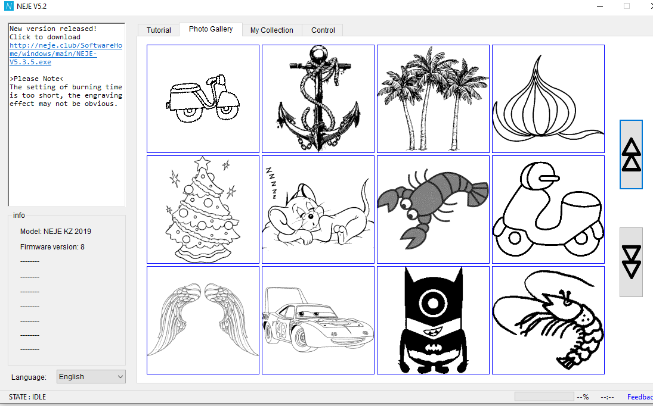The height and width of the screenshot is (406, 653).
Task: Click the double up arrow page button
Action: [631, 155]
